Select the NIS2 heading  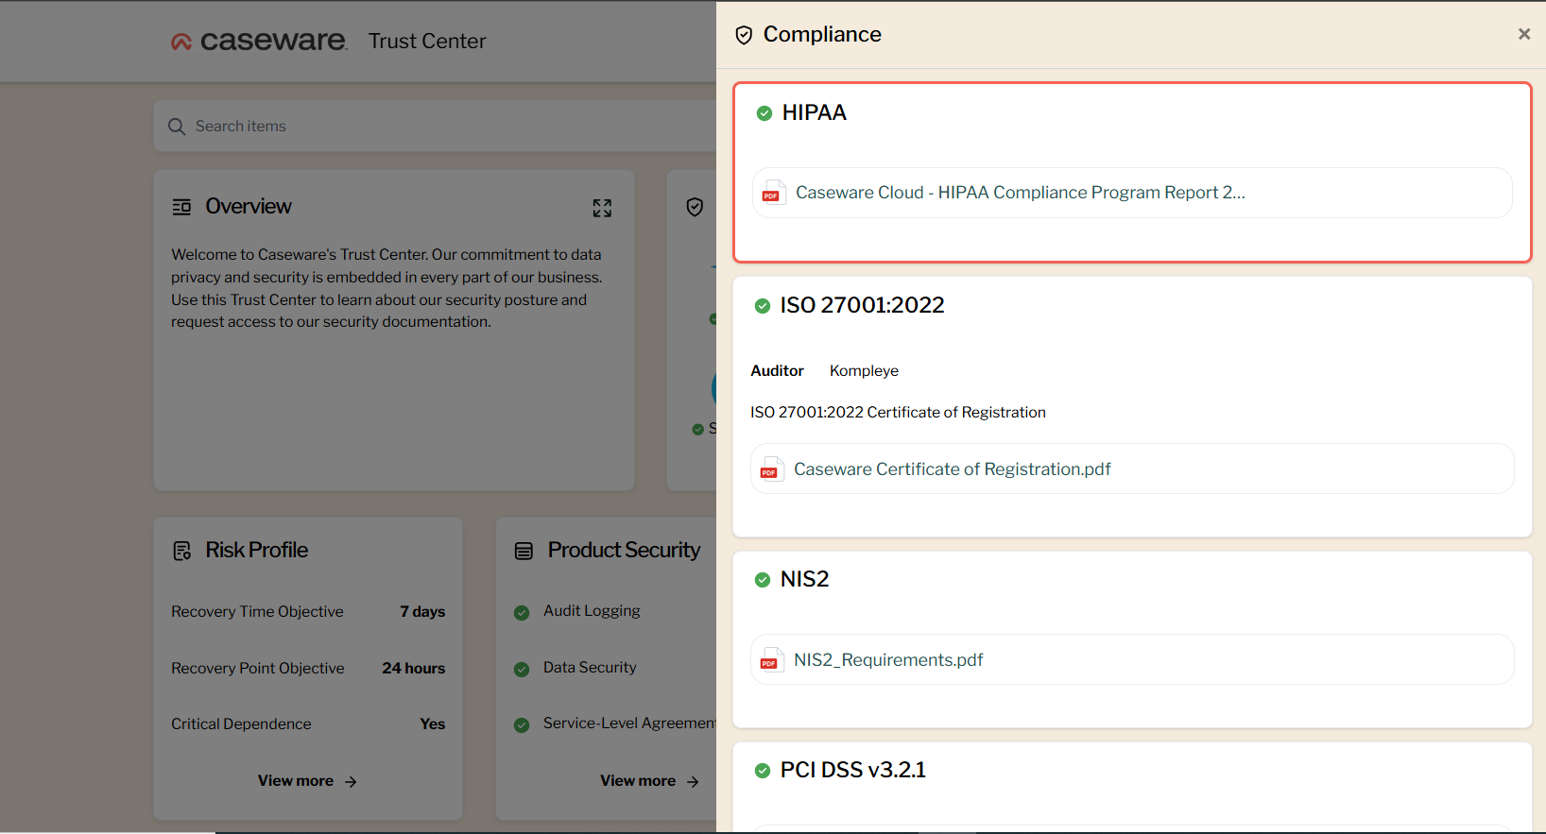(x=804, y=579)
